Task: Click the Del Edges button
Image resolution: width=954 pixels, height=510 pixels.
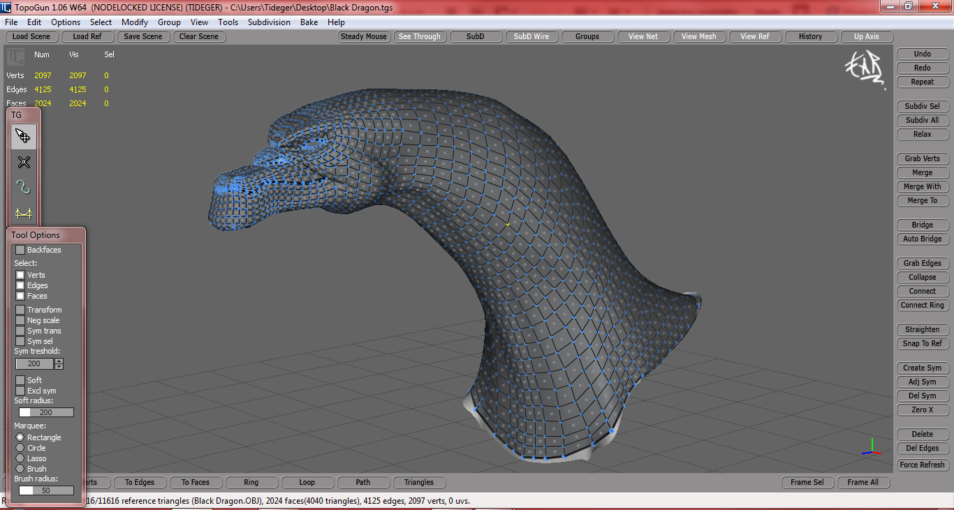Action: 923,448
